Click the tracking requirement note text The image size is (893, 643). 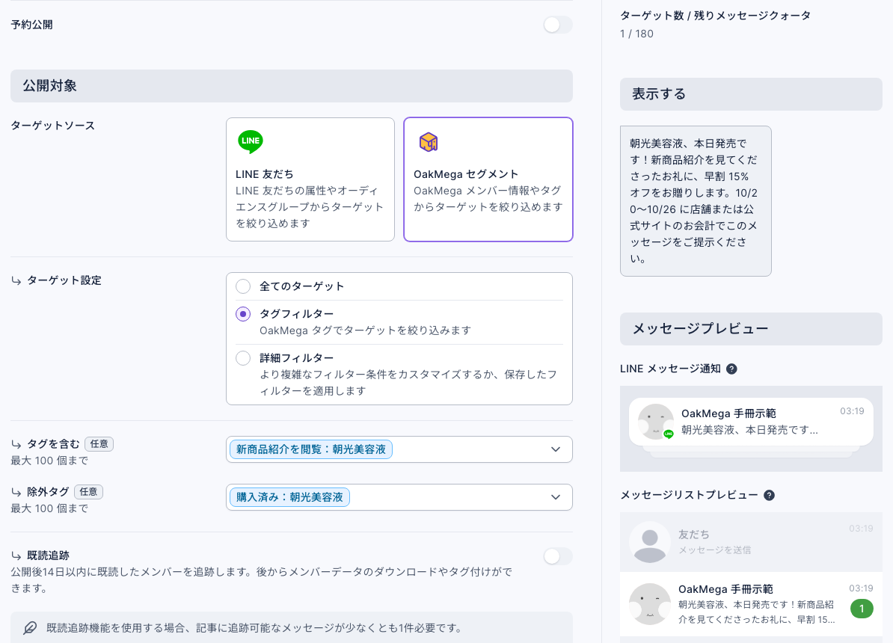click(x=254, y=627)
